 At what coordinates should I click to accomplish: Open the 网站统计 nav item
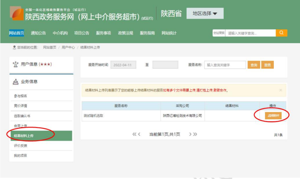[x=169, y=33]
